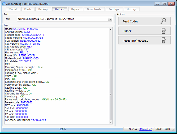Click SP lock value 00000000
This screenshot has height=134, width=177.
pos(21,111)
